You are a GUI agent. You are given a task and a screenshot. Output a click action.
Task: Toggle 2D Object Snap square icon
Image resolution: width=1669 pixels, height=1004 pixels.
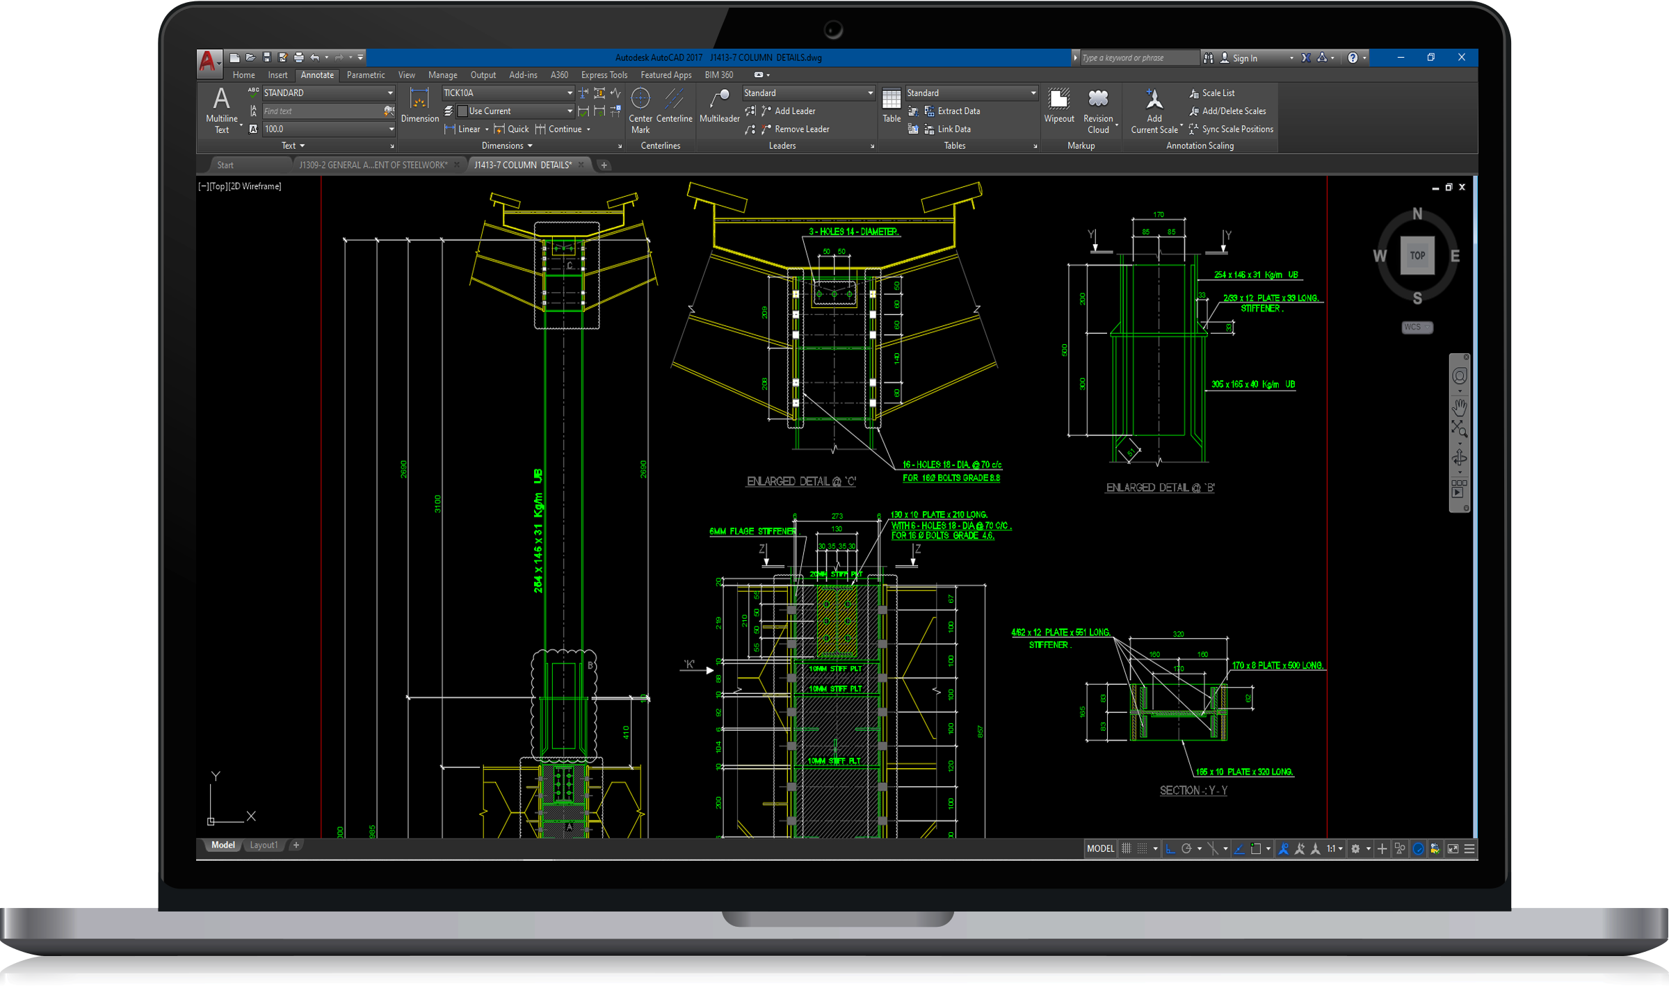(x=1256, y=849)
